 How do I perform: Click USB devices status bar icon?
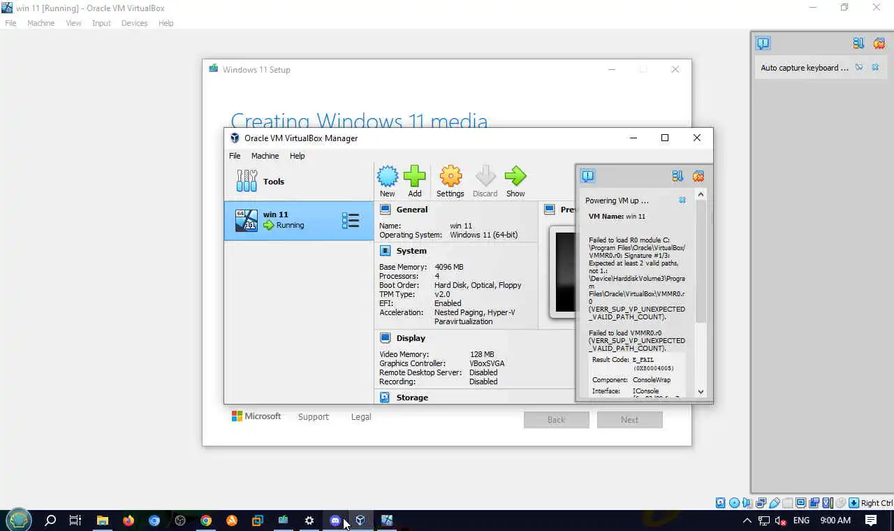point(774,503)
